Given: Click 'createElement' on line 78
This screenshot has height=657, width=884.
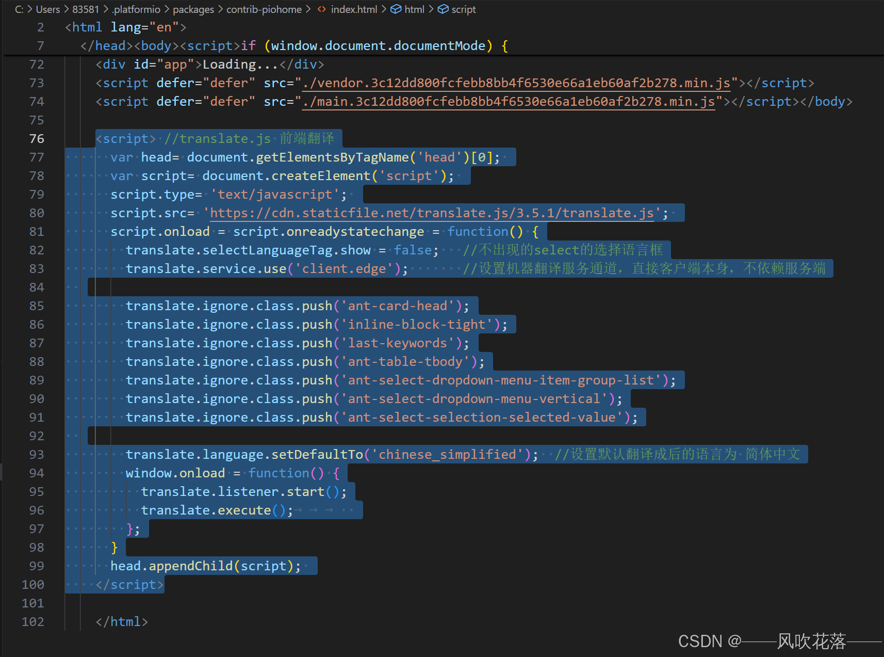Looking at the screenshot, I should [321, 176].
